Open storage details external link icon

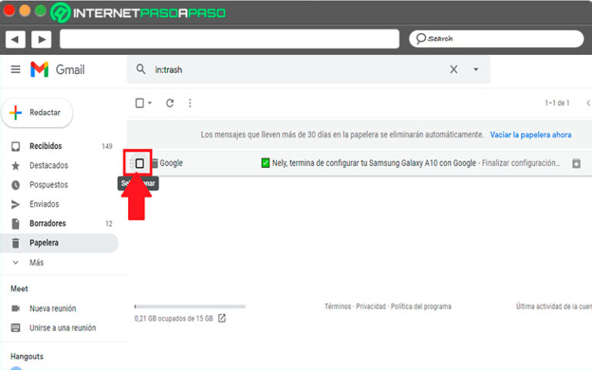pos(222,318)
